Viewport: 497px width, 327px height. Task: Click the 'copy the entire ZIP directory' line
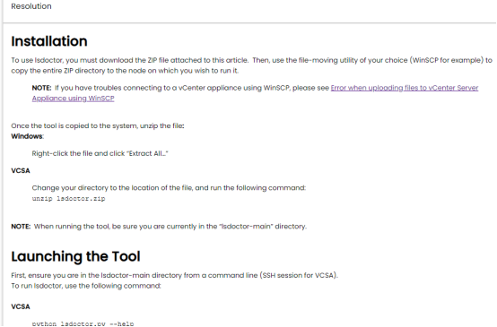click(x=125, y=71)
